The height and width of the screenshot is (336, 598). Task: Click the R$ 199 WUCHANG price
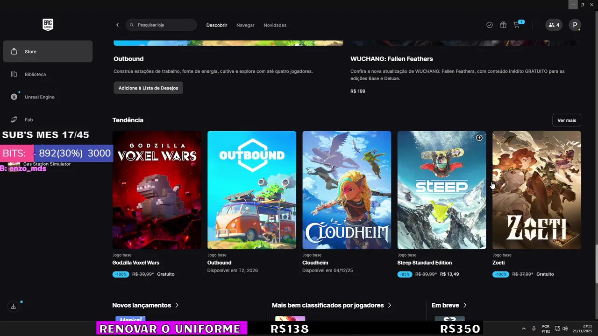tap(358, 91)
